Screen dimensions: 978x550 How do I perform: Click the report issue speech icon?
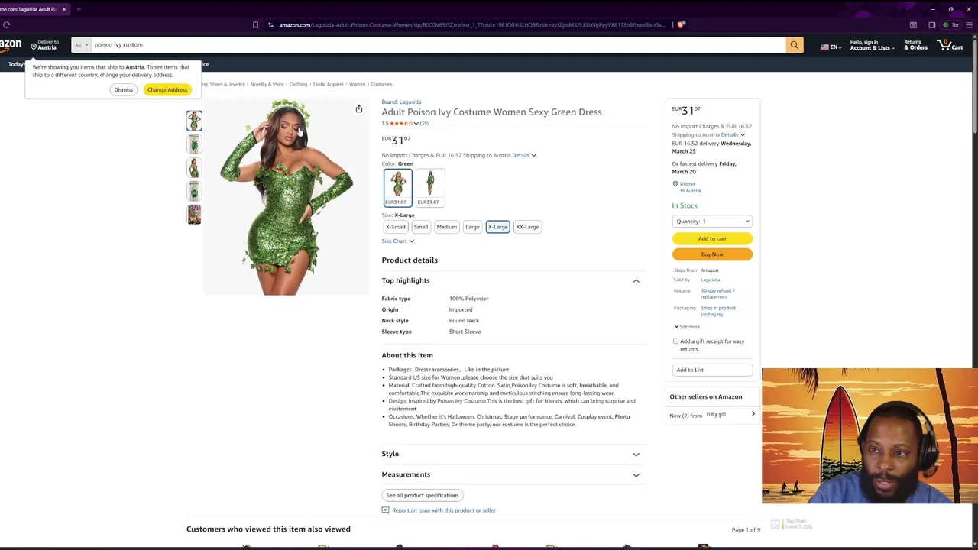[x=385, y=510]
